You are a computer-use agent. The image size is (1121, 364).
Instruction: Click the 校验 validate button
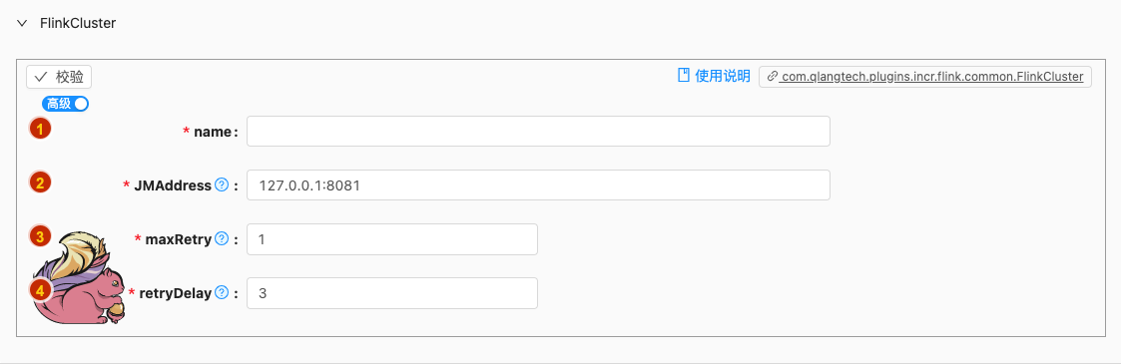(59, 77)
